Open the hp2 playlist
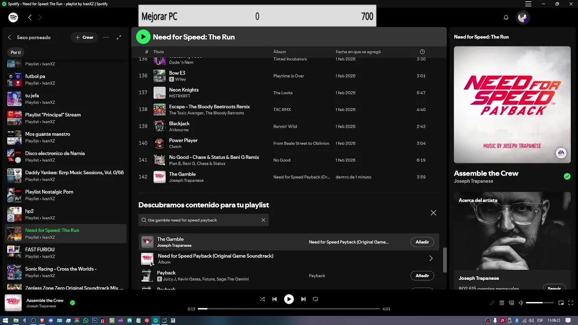 point(65,214)
